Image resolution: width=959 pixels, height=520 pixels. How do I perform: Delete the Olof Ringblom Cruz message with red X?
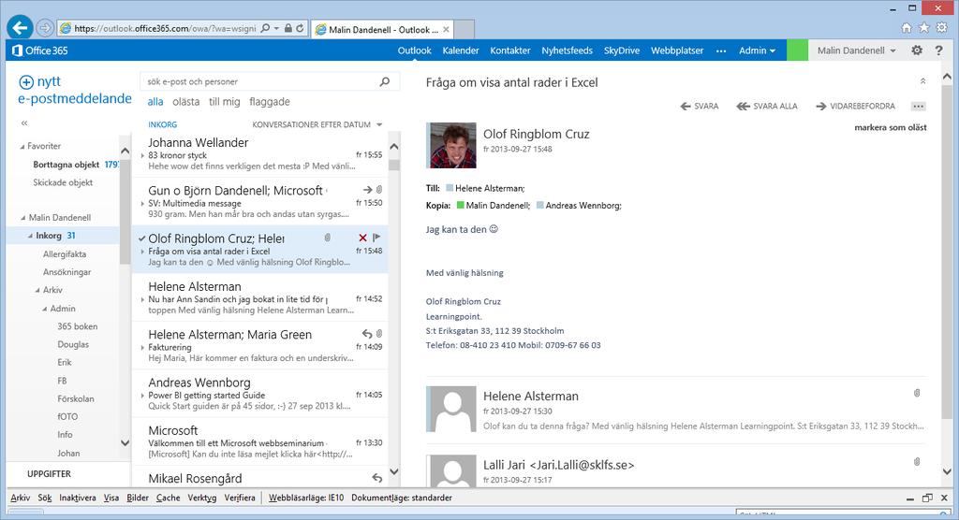362,238
